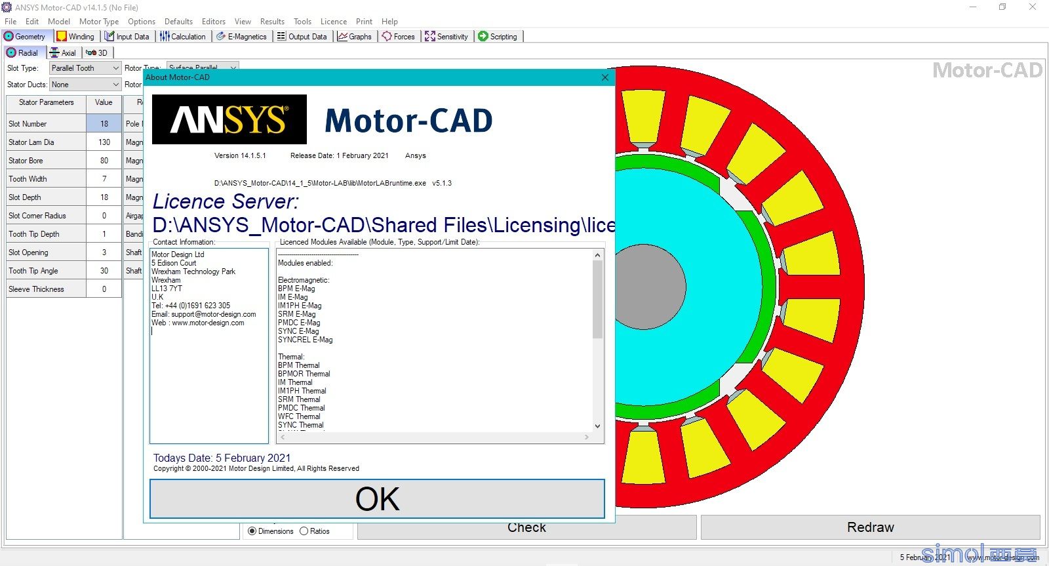This screenshot has width=1049, height=566.
Task: Open the File menu
Action: pos(10,22)
